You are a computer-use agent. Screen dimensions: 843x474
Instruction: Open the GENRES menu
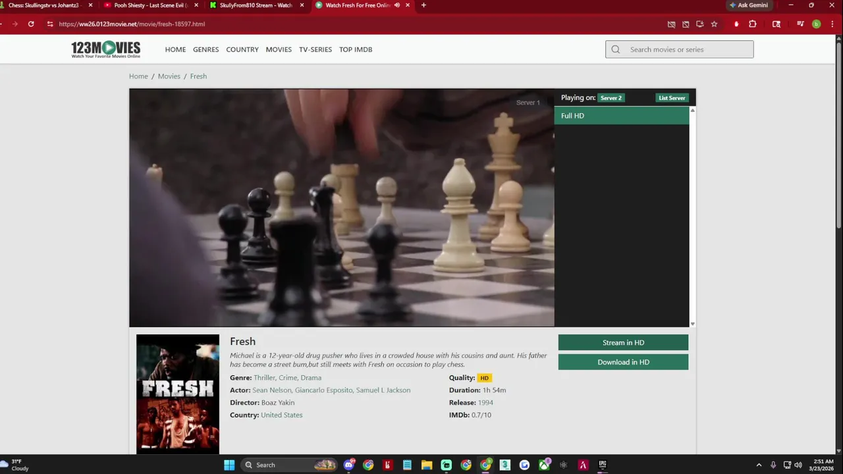tap(205, 49)
